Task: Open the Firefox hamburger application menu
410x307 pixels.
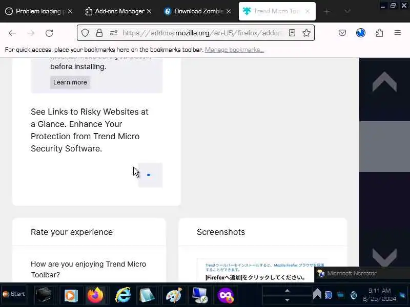Action: point(398,33)
